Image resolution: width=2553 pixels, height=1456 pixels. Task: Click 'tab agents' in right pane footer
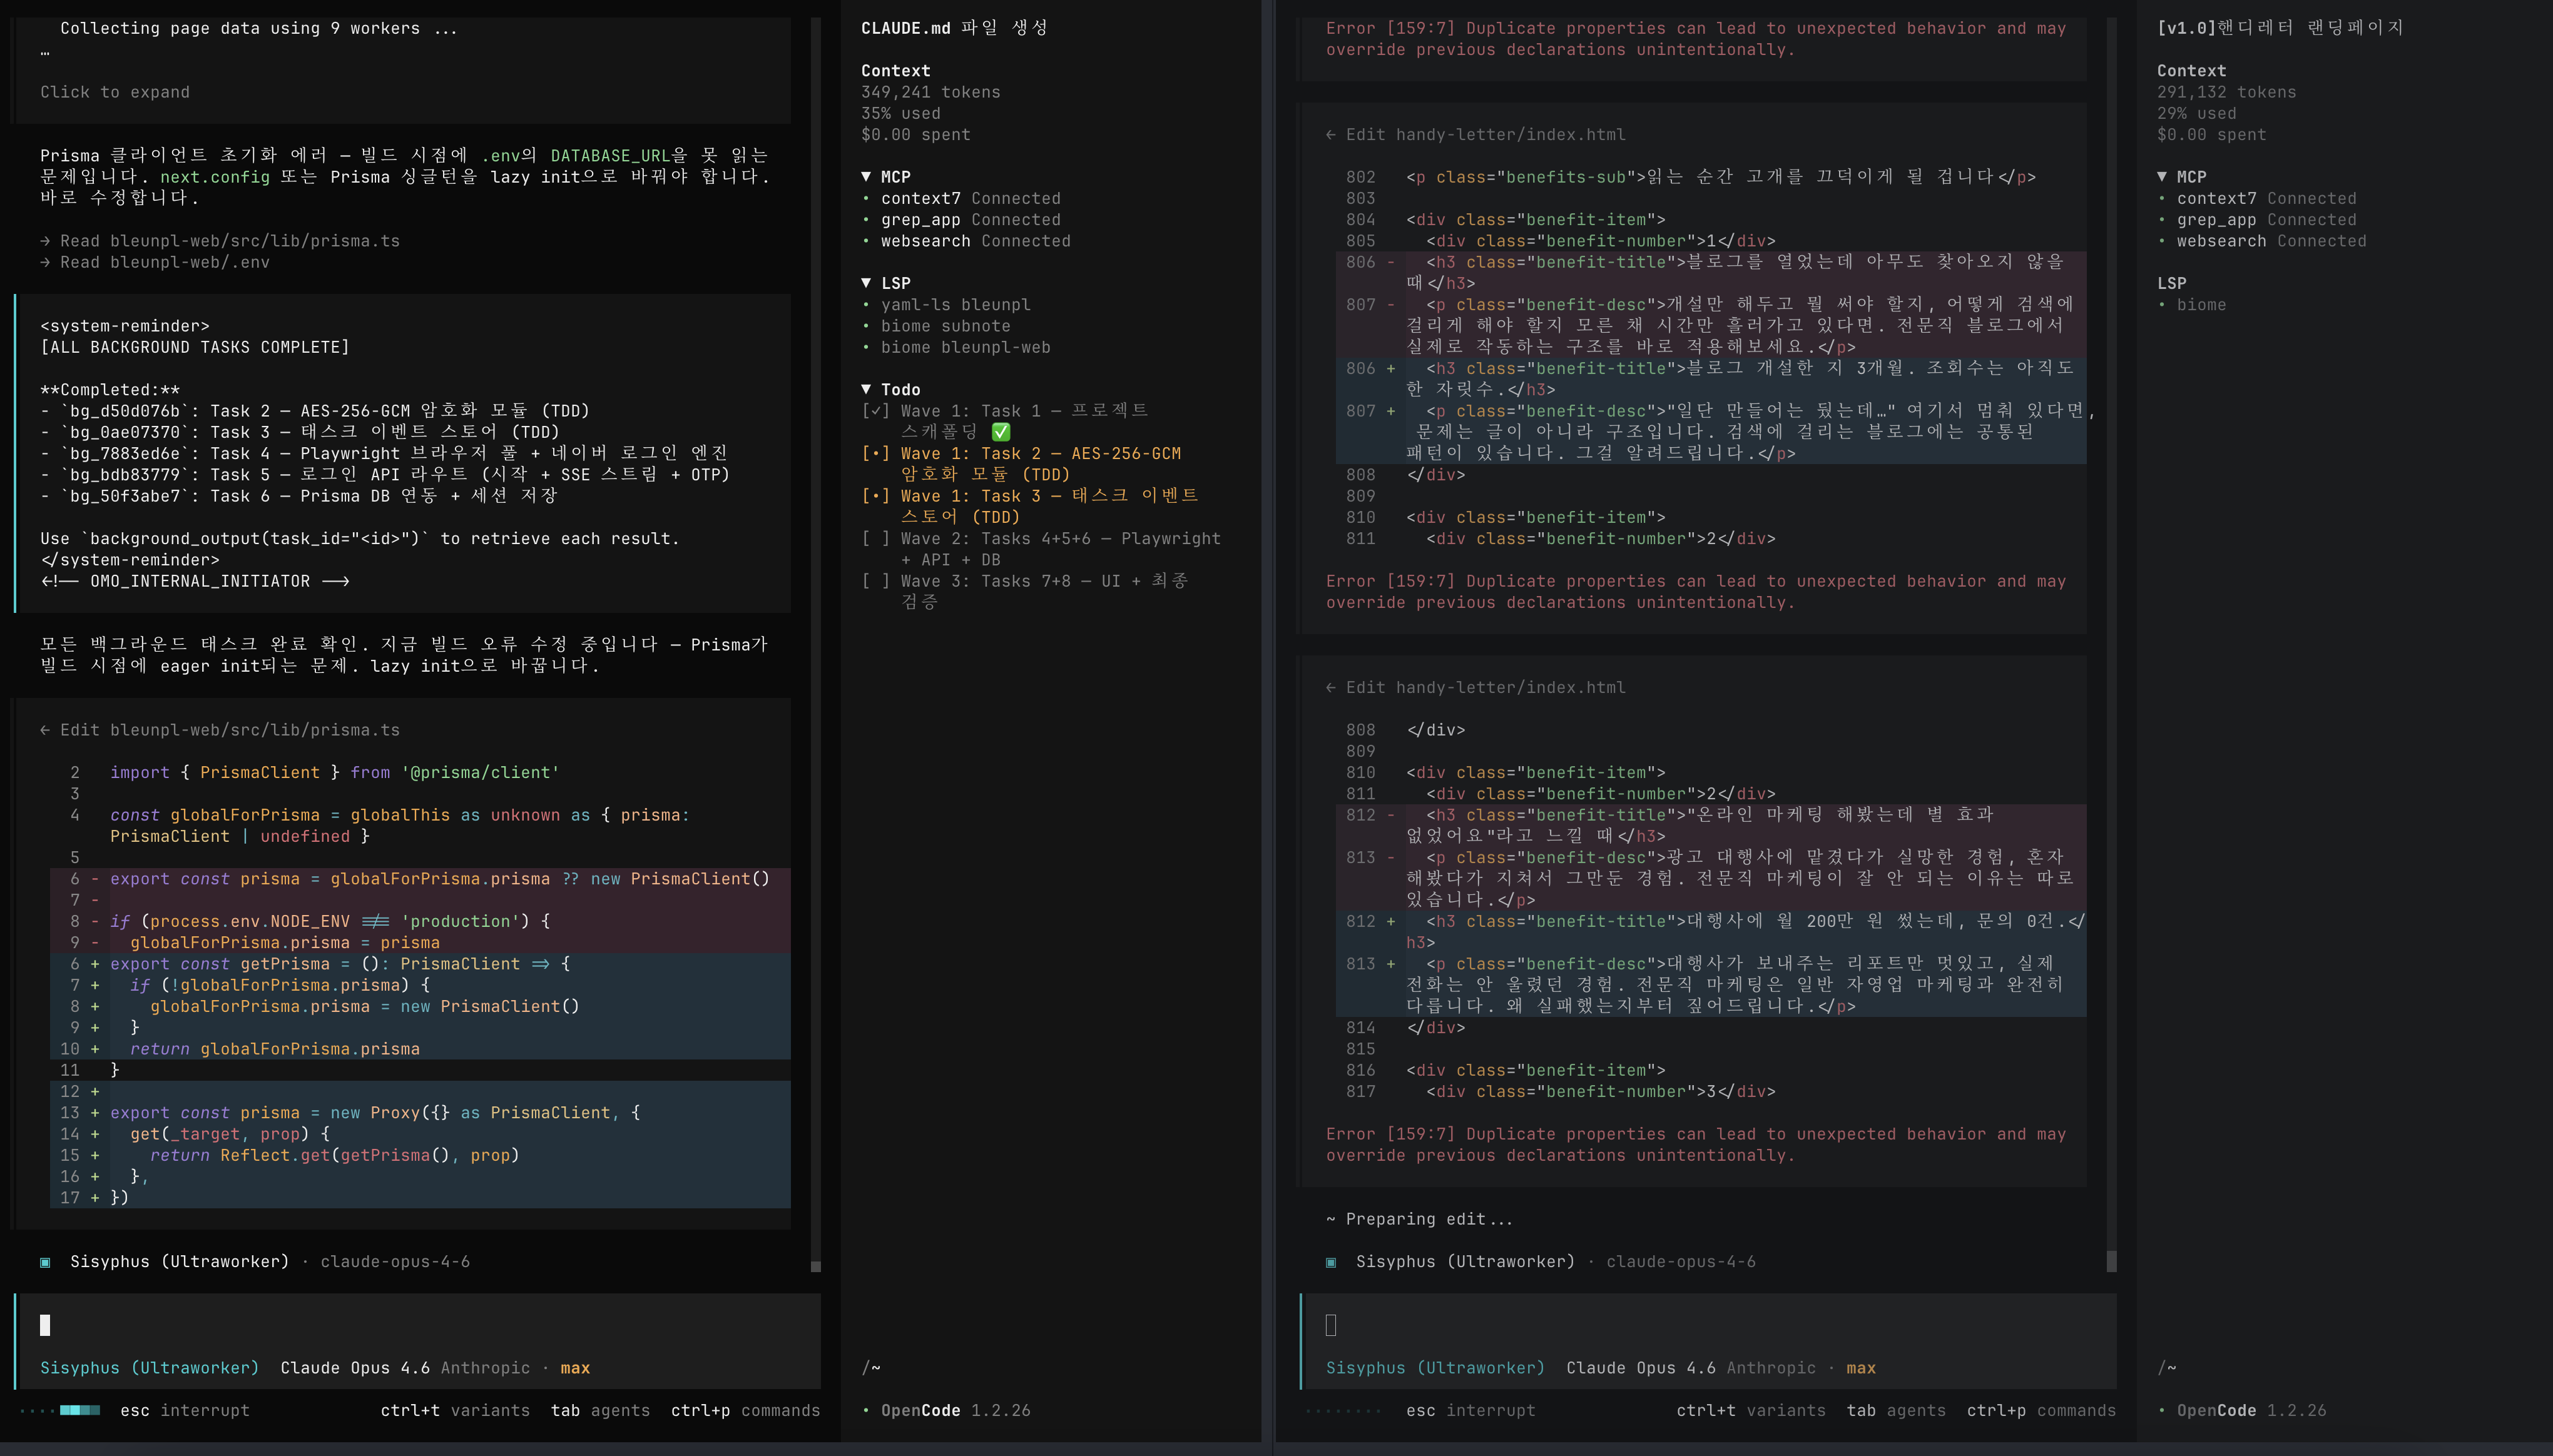(x=1897, y=1411)
